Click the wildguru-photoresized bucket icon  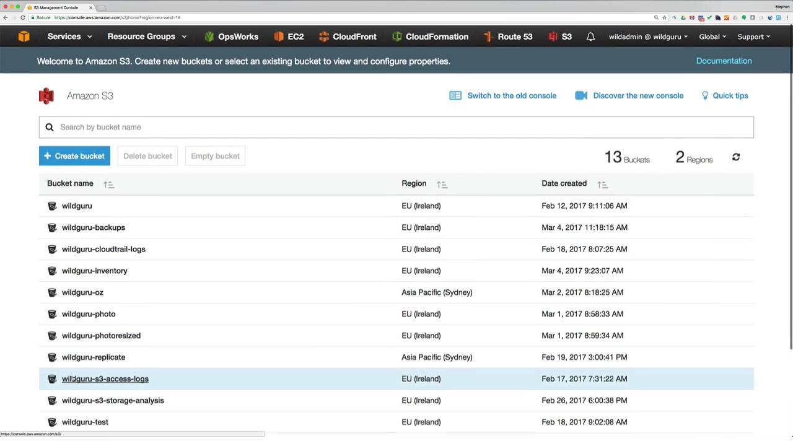pyautogui.click(x=52, y=336)
